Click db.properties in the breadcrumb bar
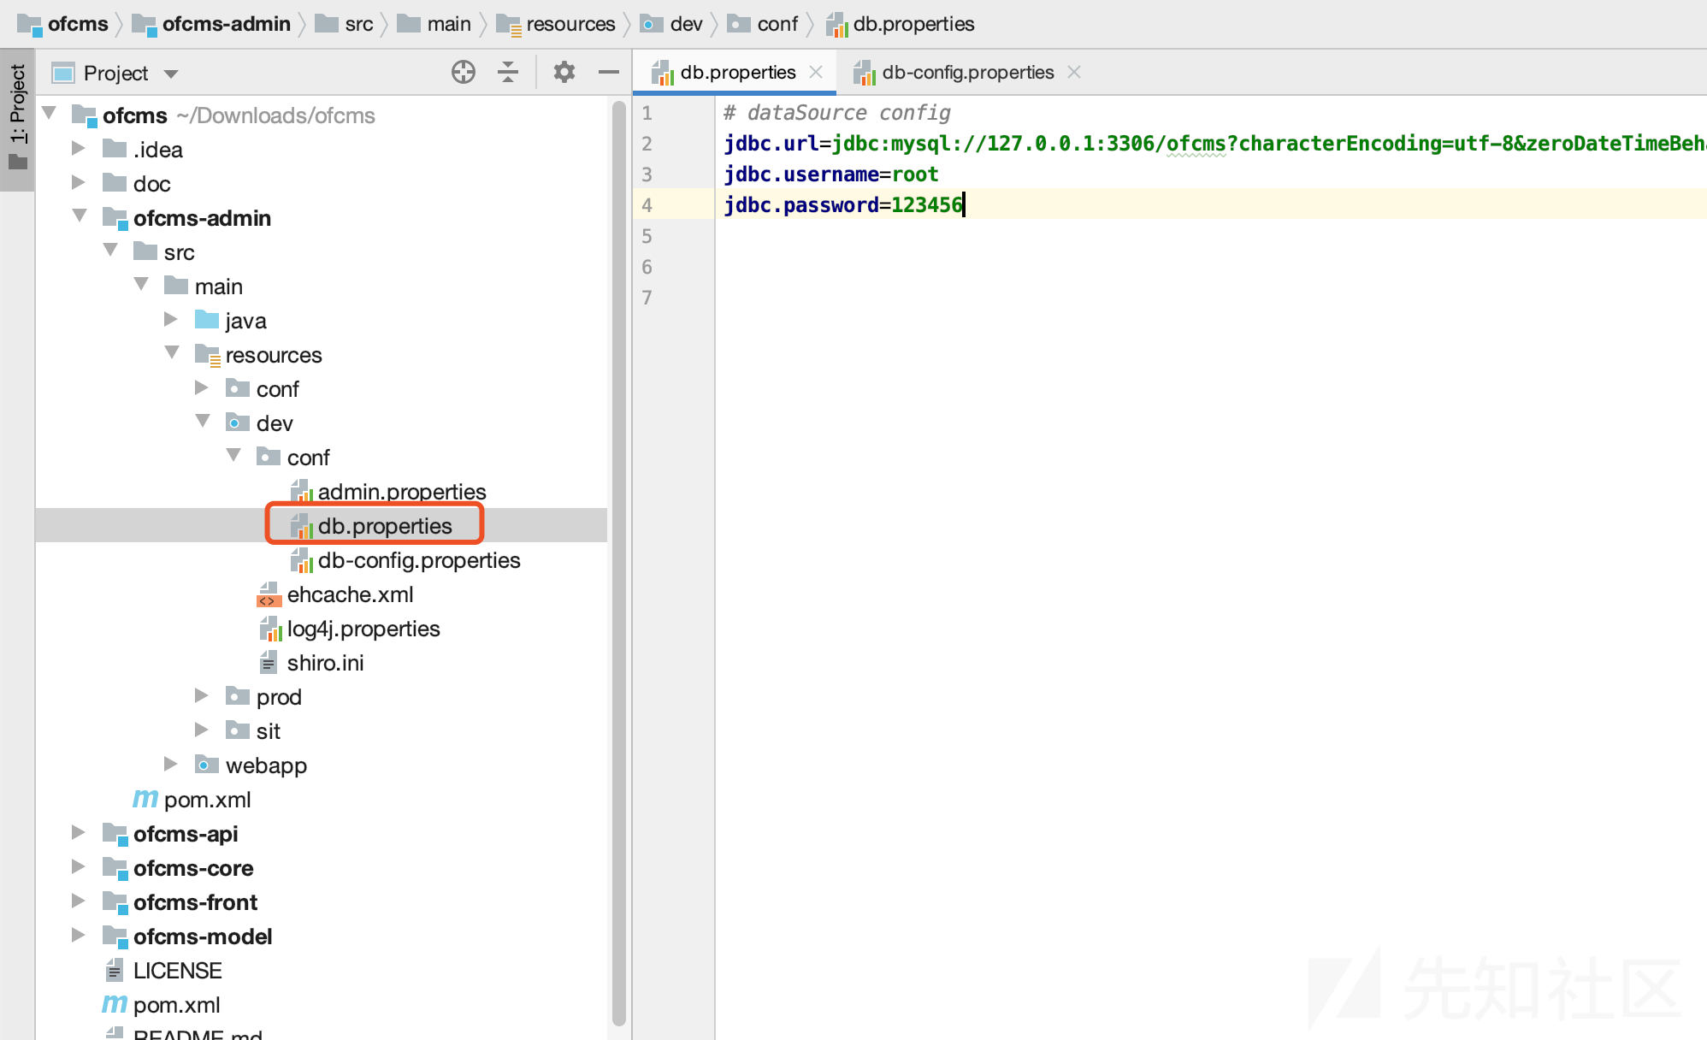The width and height of the screenshot is (1707, 1040). pos(913,24)
